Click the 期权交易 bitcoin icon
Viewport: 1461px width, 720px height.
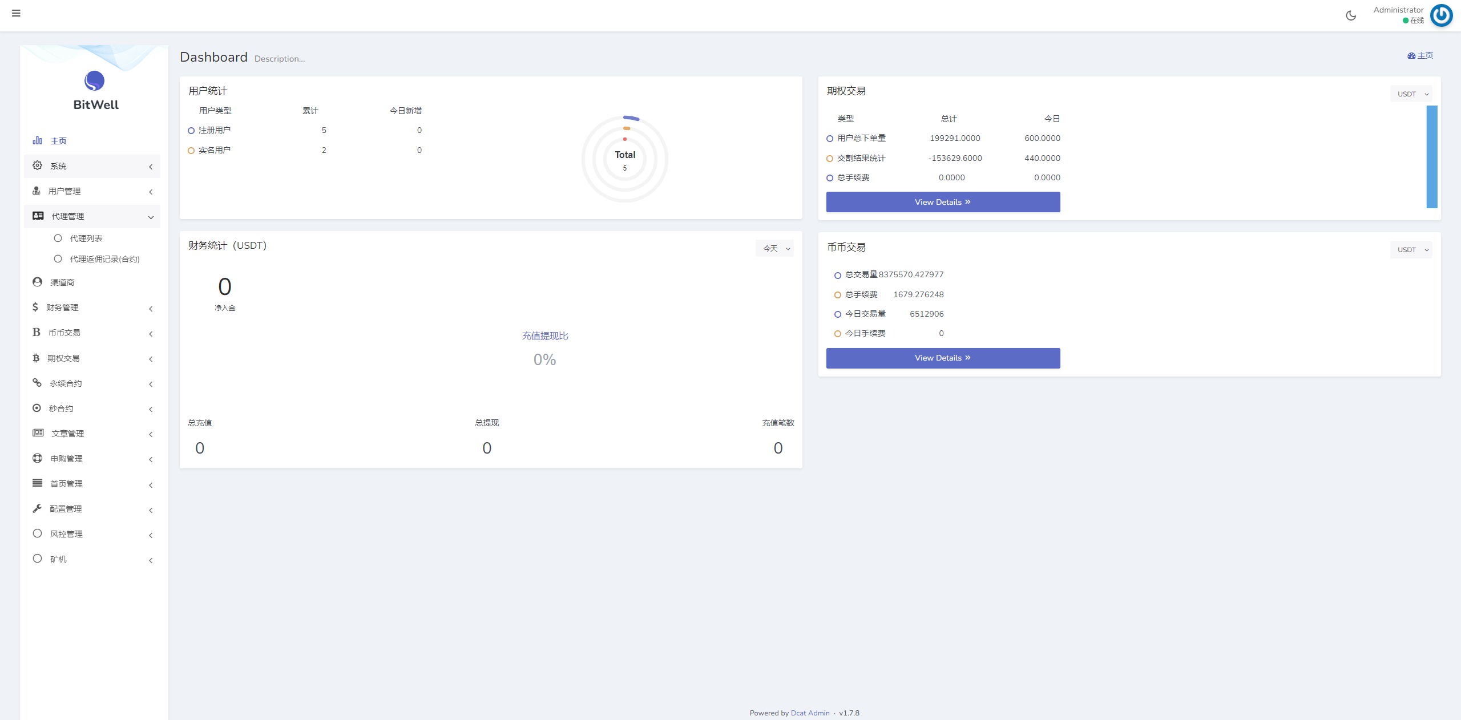[36, 358]
